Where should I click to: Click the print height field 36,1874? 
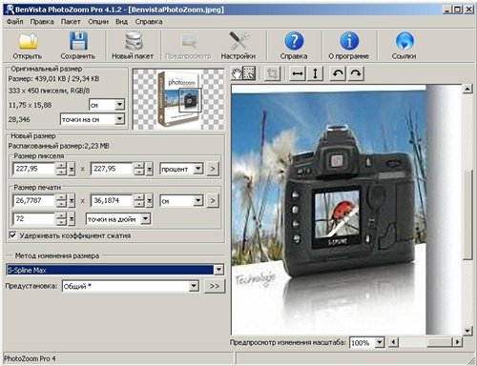(112, 200)
